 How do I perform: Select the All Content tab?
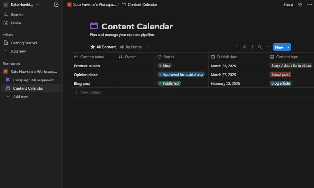(x=103, y=47)
